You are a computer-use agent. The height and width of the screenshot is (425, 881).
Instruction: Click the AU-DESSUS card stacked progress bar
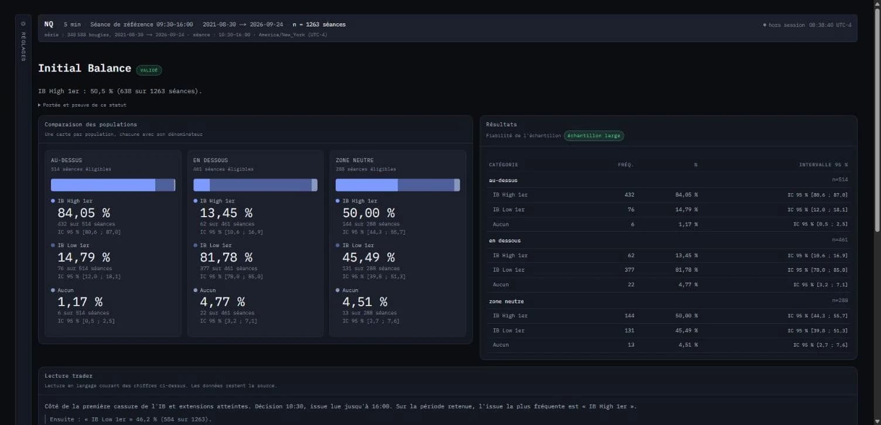click(113, 185)
